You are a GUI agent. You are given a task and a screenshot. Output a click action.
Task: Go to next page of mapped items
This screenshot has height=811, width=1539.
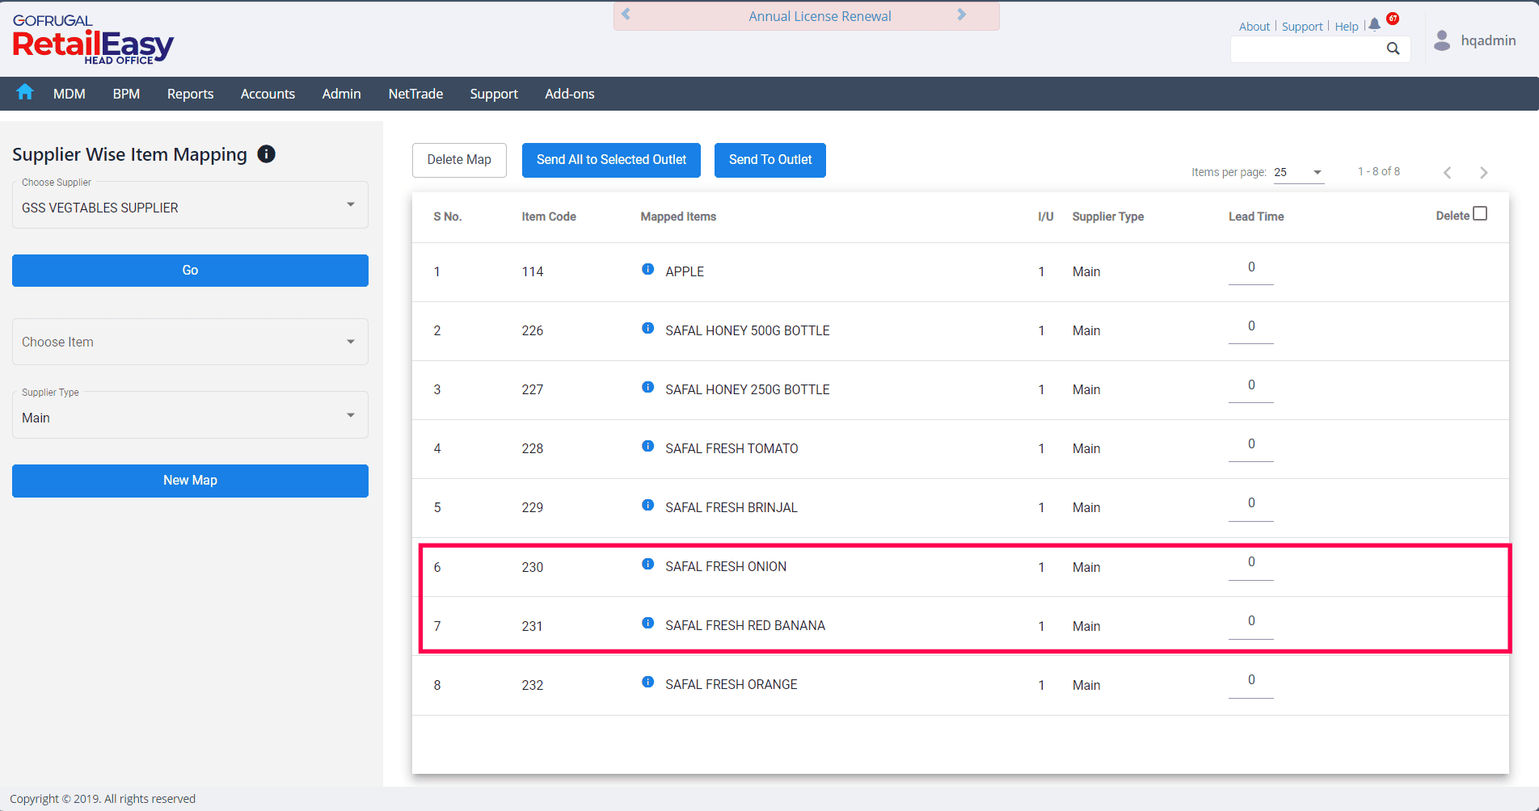click(1483, 172)
